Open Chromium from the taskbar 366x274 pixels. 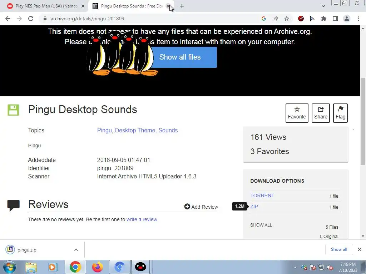119,267
